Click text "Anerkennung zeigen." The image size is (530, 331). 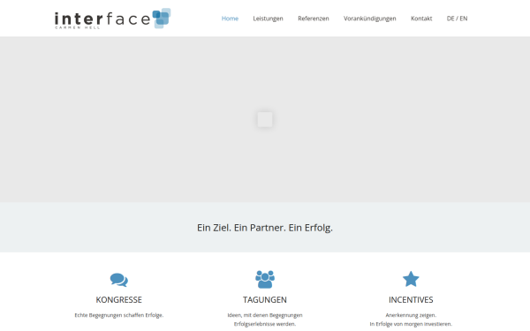pyautogui.click(x=411, y=315)
